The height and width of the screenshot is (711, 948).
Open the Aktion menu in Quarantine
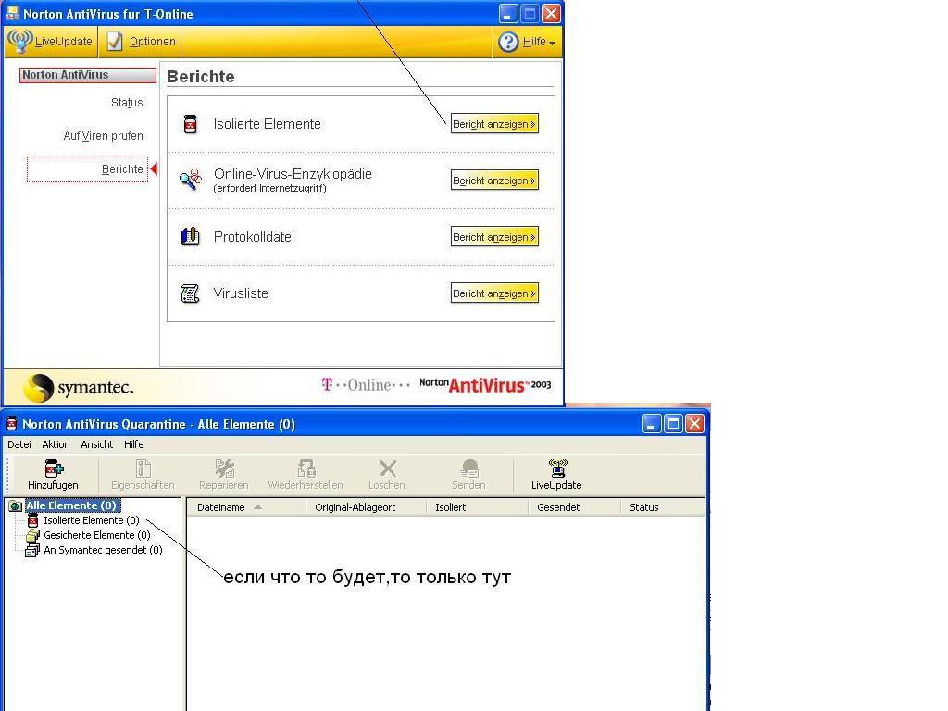pyautogui.click(x=56, y=444)
